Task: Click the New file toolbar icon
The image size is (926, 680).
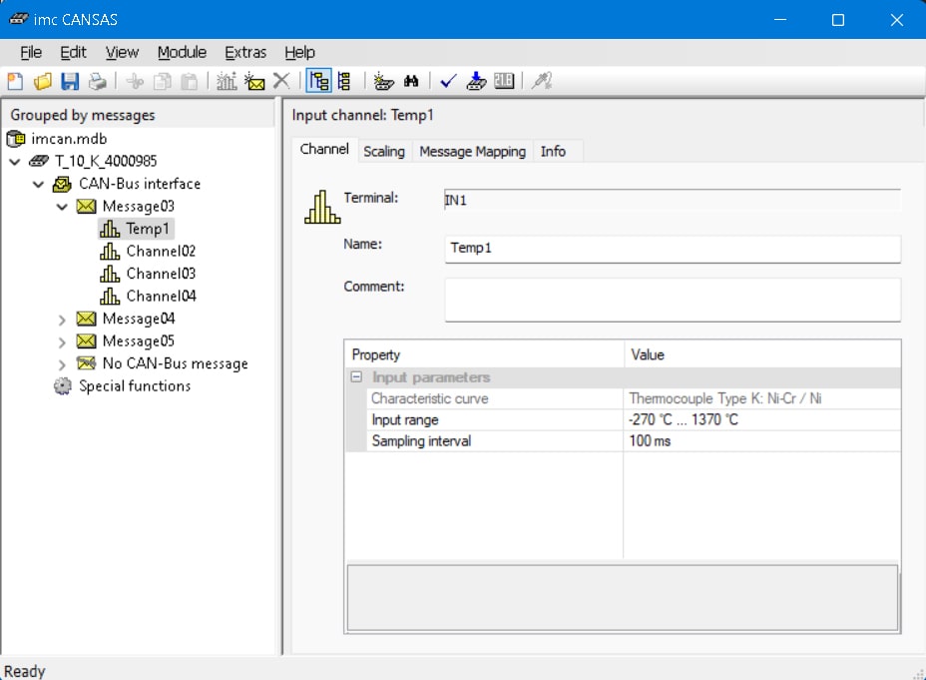Action: [15, 82]
